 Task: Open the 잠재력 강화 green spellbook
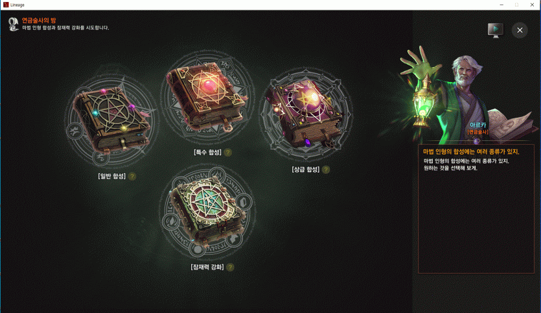pos(207,210)
